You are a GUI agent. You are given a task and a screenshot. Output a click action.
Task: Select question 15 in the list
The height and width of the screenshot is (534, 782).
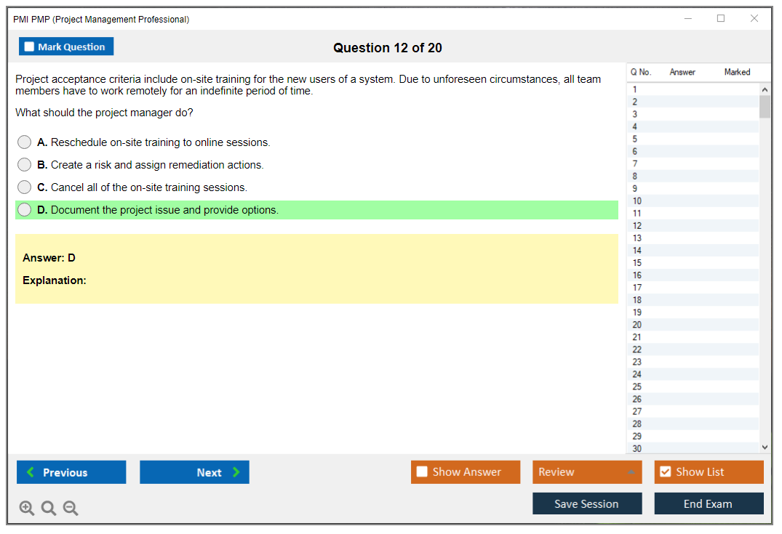pos(637,263)
